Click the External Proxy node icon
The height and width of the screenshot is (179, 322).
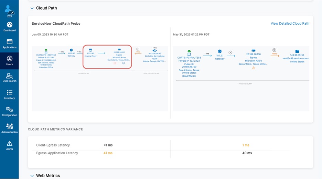coord(90,50)
